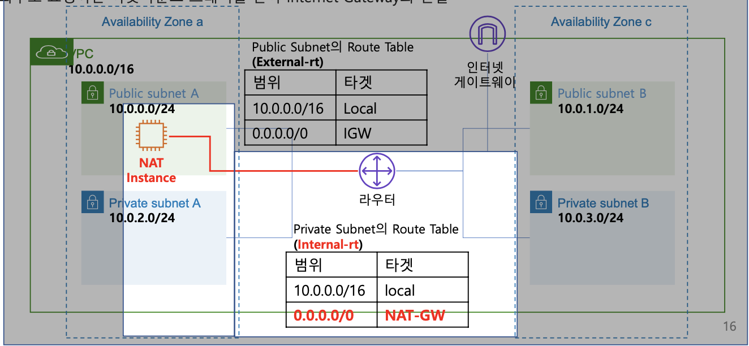Click the VPC CIDR 10.0.0.0/16 text
Image resolution: width=749 pixels, height=346 pixels.
point(101,70)
